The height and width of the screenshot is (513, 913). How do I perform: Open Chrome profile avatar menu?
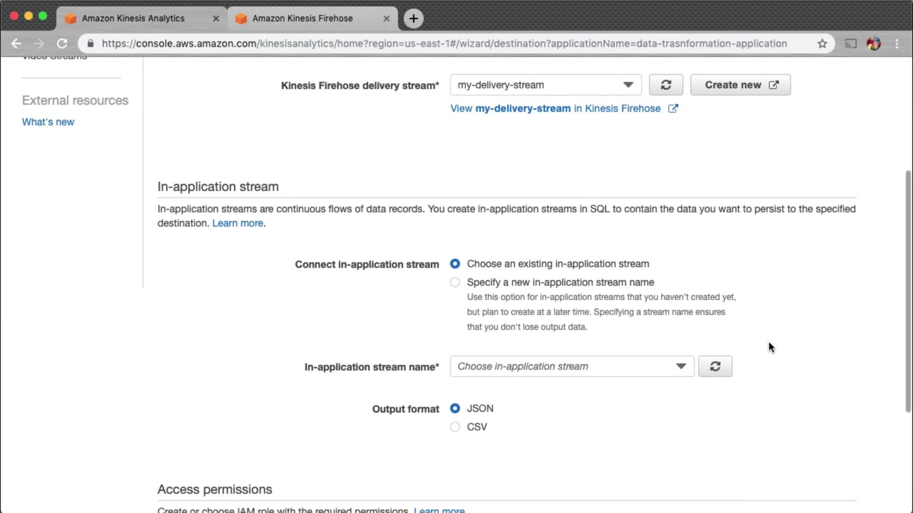point(874,44)
